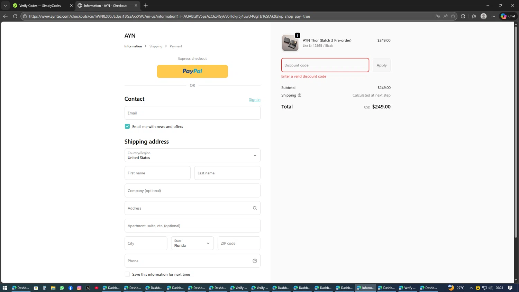Click the City field
This screenshot has height=292, width=519.
click(x=146, y=243)
